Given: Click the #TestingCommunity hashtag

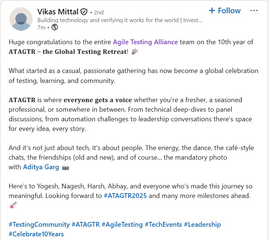Looking at the screenshot, I should click(x=39, y=225).
